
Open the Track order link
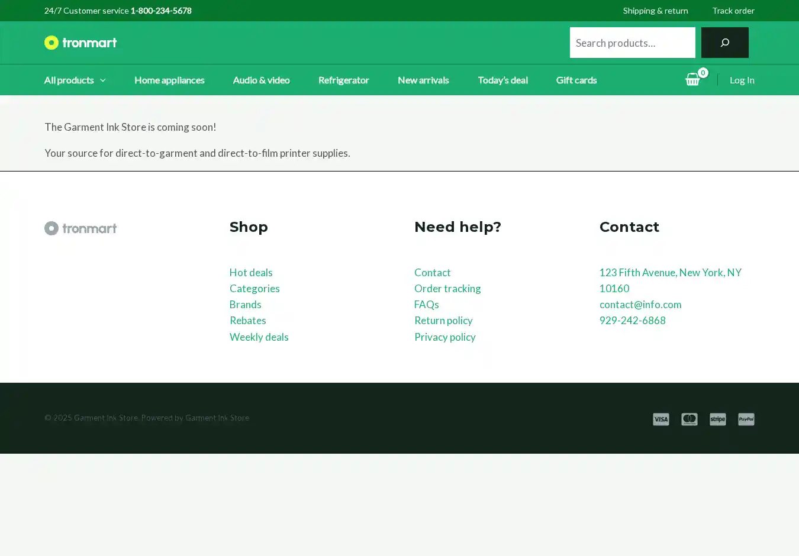click(733, 11)
